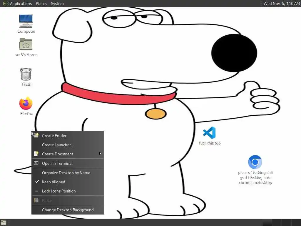The image size is (301, 226).
Task: Choose Open in Terminal entry
Action: pyautogui.click(x=68, y=163)
